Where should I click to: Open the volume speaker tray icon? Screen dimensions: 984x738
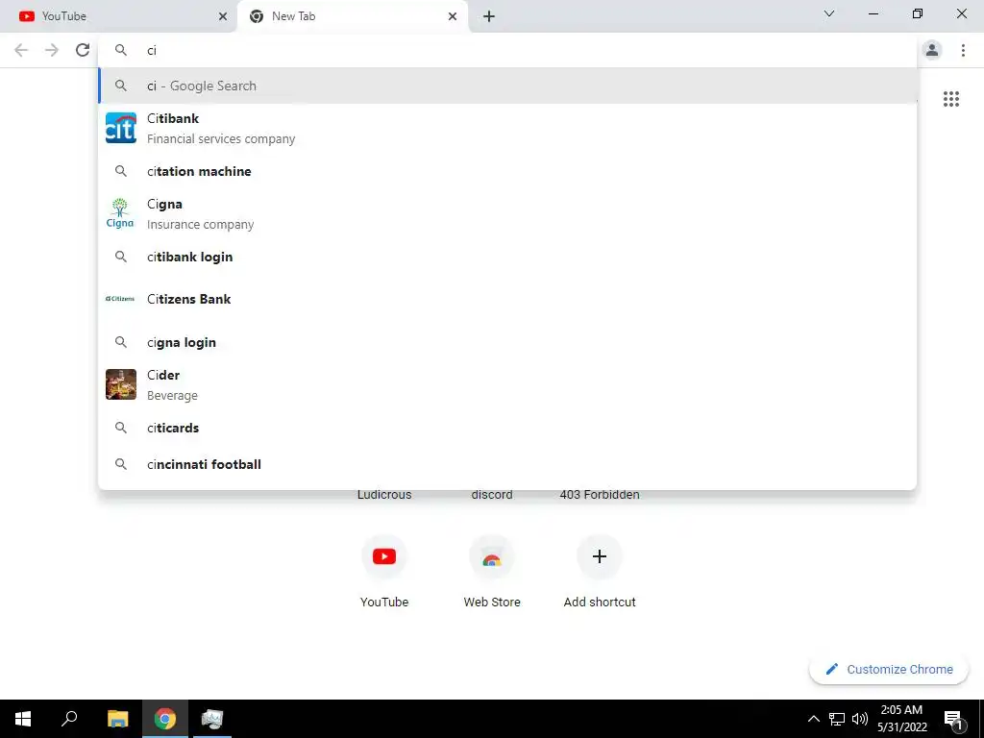point(860,719)
